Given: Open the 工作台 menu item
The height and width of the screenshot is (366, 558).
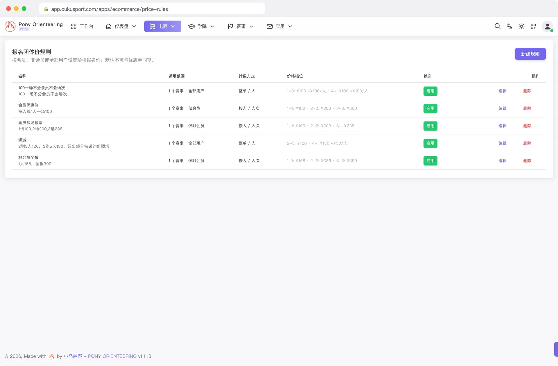Looking at the screenshot, I should point(82,26).
